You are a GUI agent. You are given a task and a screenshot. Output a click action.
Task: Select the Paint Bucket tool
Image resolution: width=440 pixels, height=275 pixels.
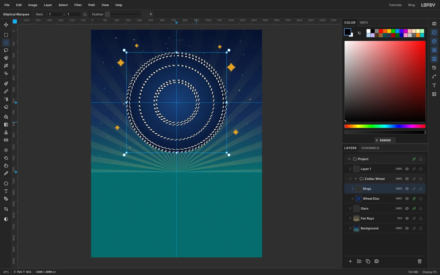click(x=6, y=117)
